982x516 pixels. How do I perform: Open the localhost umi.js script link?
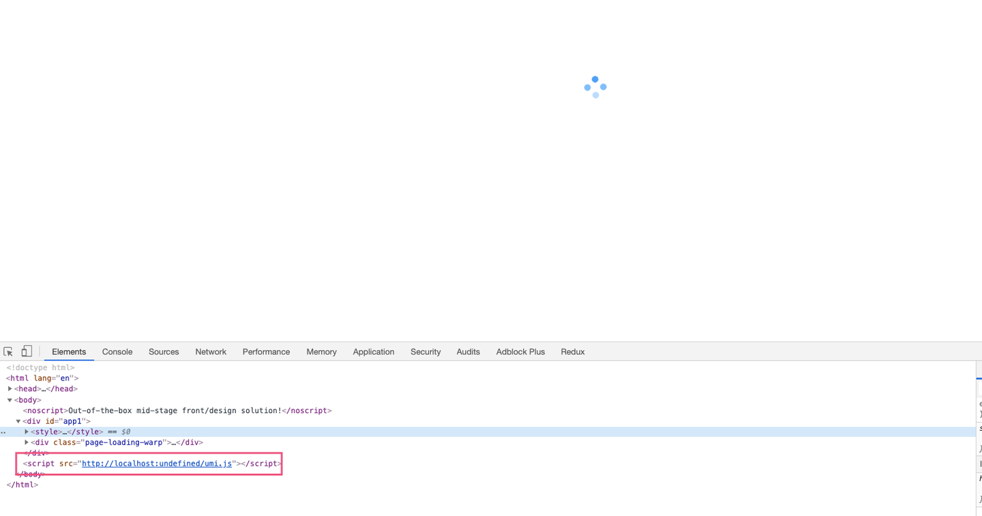pos(157,464)
